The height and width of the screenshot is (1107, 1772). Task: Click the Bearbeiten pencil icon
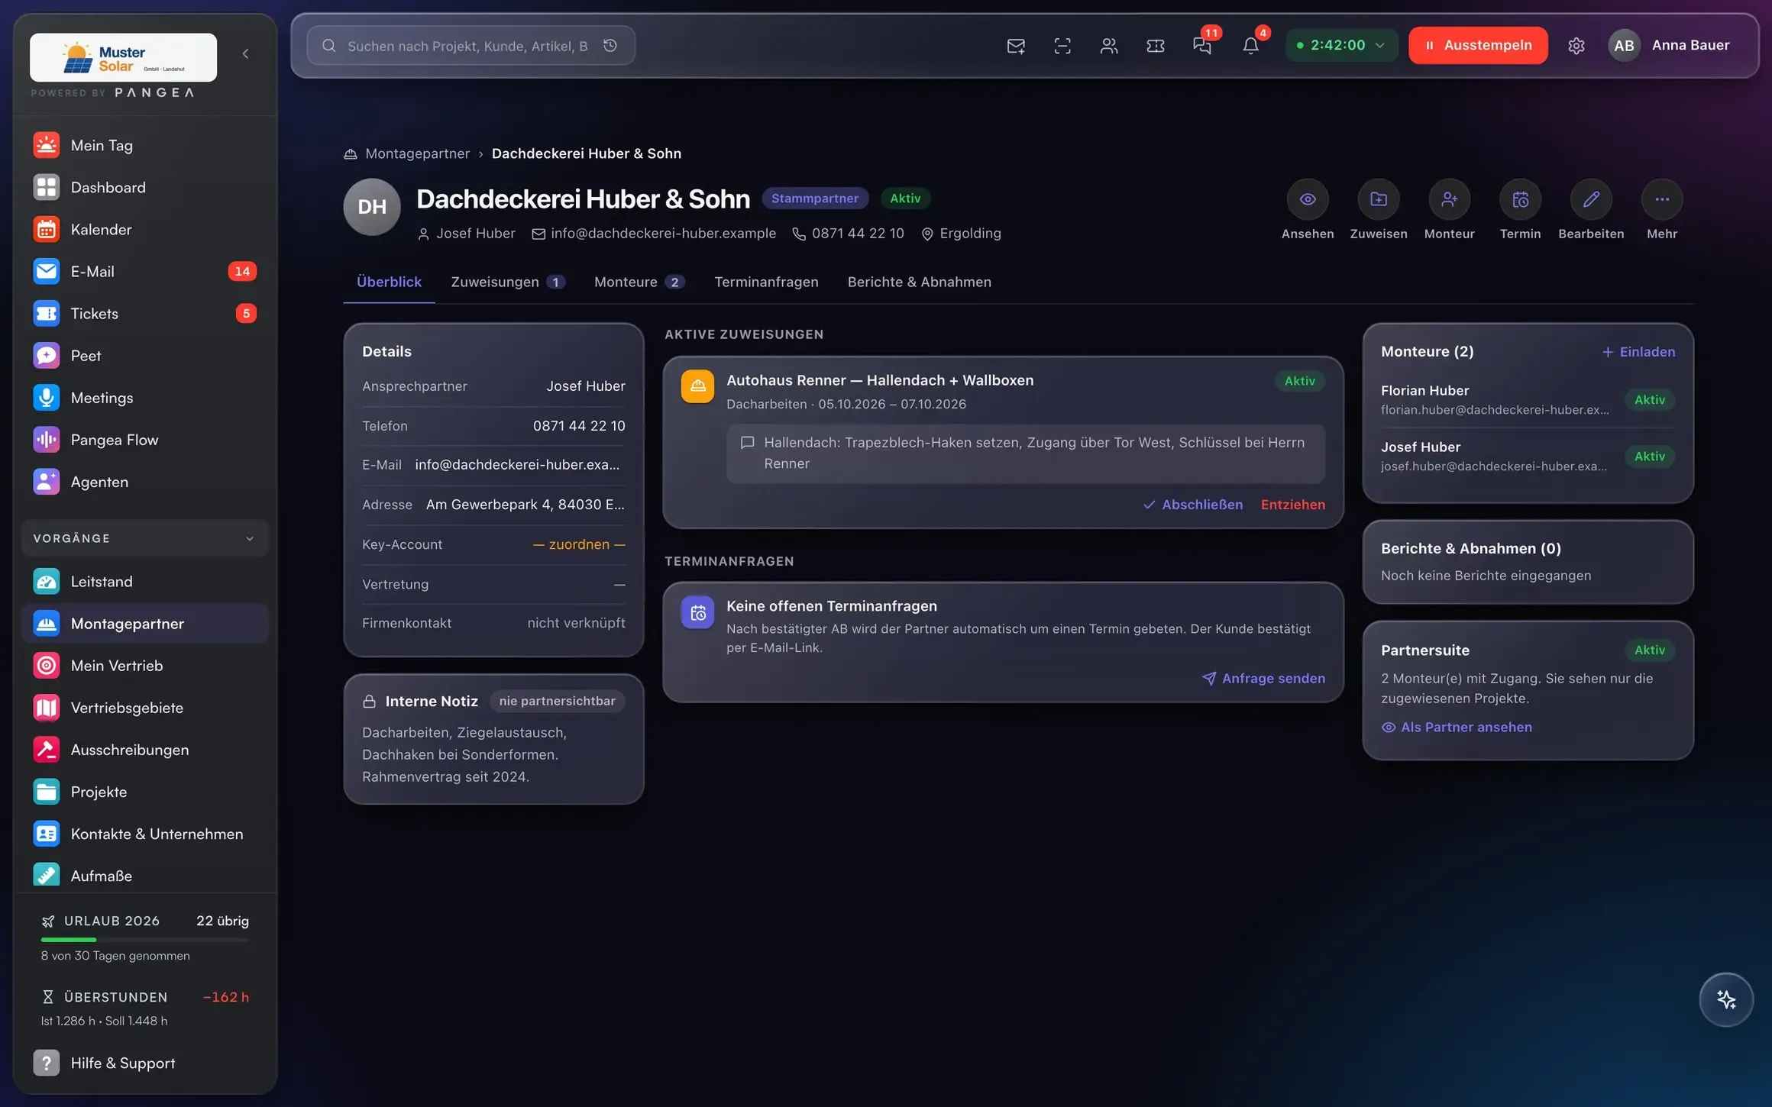(1591, 199)
